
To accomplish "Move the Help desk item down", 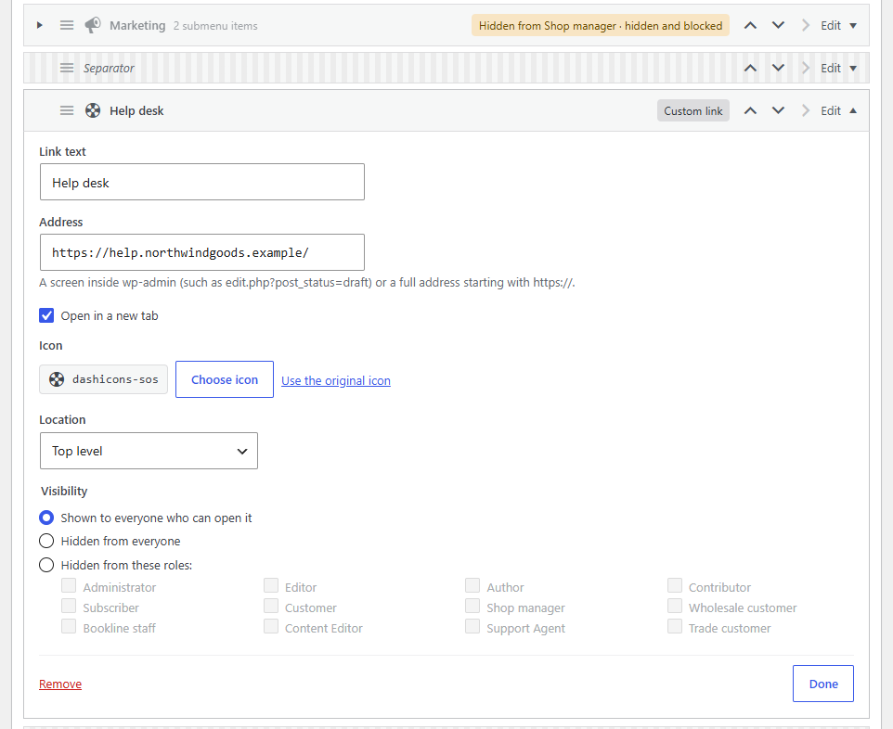I will [778, 110].
